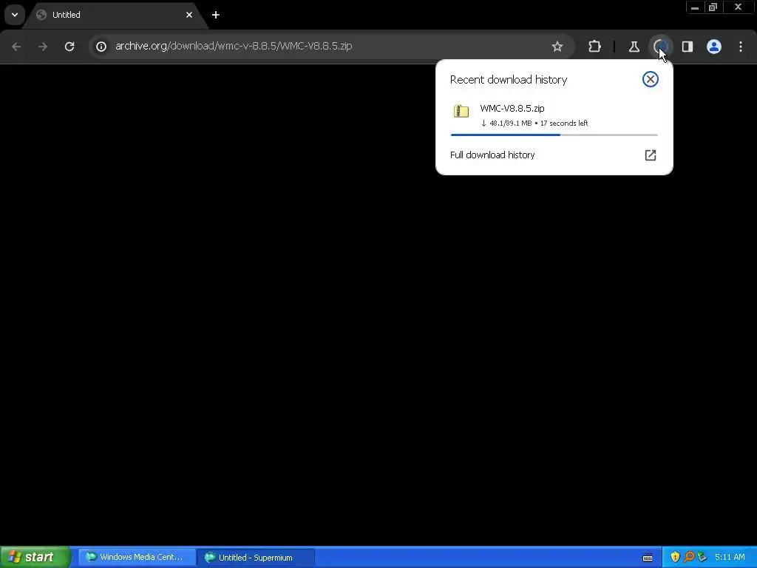Go back to previous page
757x568 pixels.
tap(16, 47)
